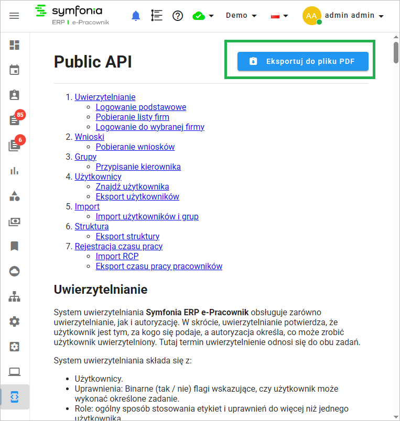Open the bookmark sidebar icon

[15, 246]
